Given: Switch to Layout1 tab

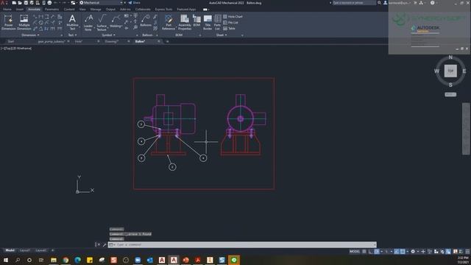Looking at the screenshot, I should 25,250.
